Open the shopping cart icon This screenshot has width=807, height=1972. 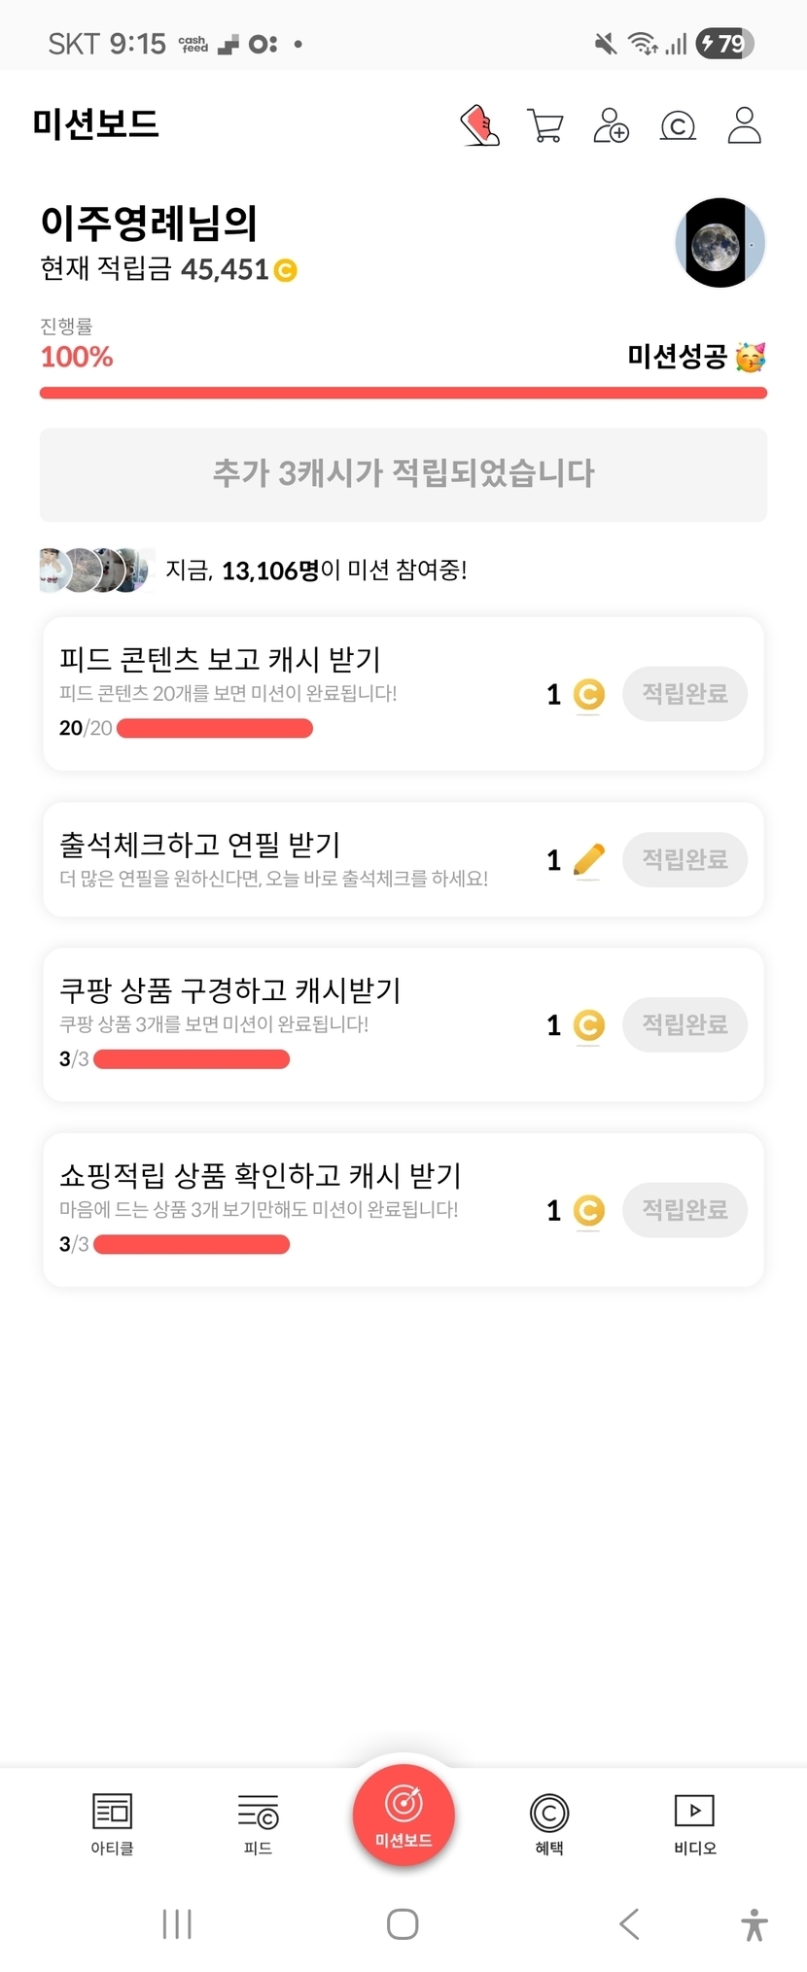point(544,125)
